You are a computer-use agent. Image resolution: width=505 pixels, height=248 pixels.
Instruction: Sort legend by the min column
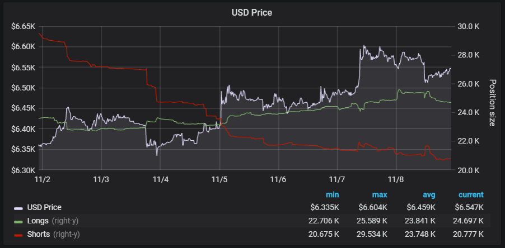click(x=333, y=195)
